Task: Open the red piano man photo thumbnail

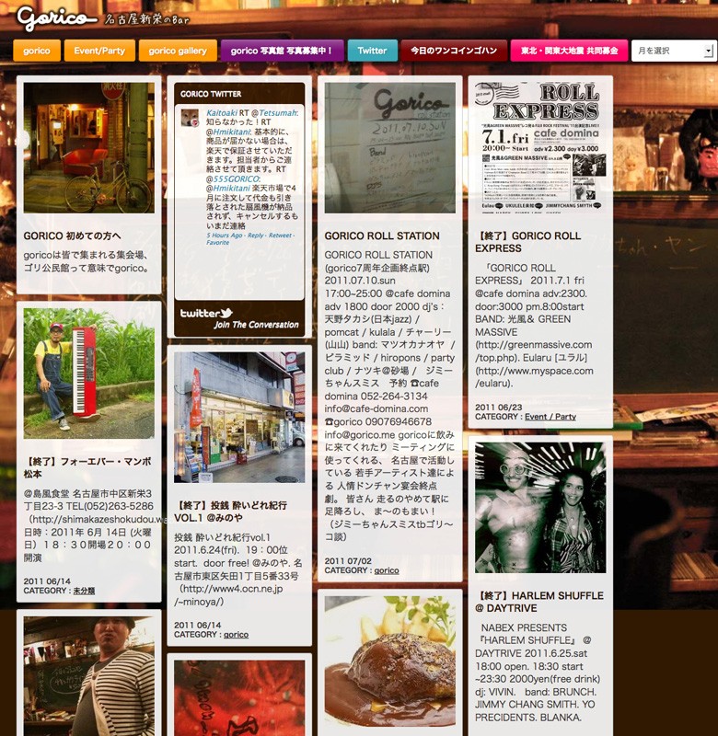Action: pyautogui.click(x=88, y=373)
